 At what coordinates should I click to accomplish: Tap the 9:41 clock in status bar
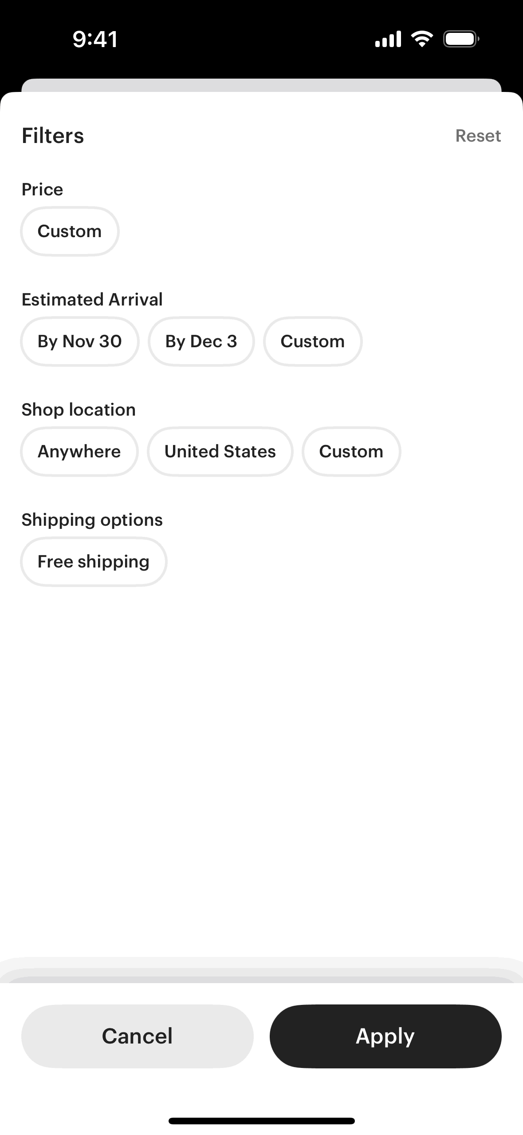tap(95, 39)
